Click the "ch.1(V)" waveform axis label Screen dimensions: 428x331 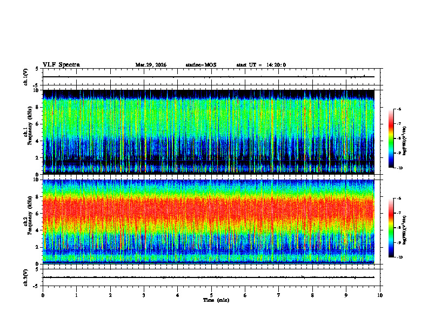click(x=26, y=77)
